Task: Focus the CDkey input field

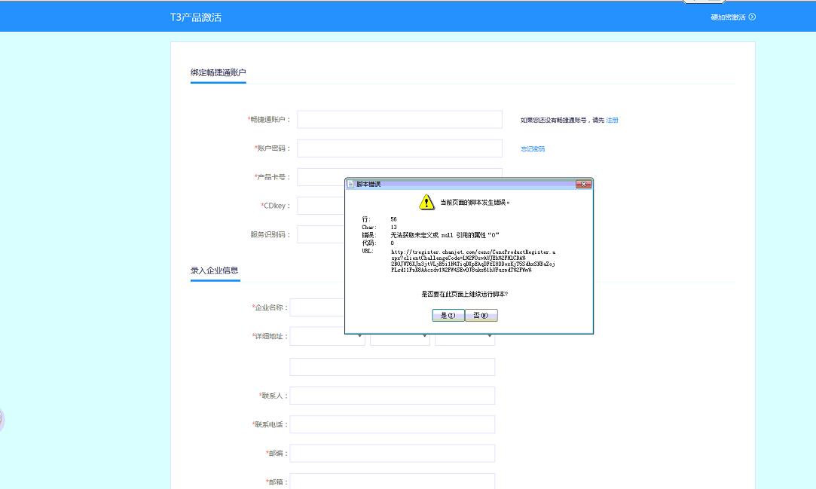Action: (x=320, y=206)
